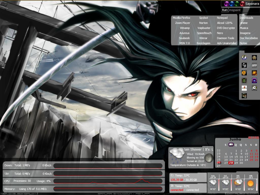Open the green creature game icon
This screenshot has height=195, width=260.
[x=244, y=80]
